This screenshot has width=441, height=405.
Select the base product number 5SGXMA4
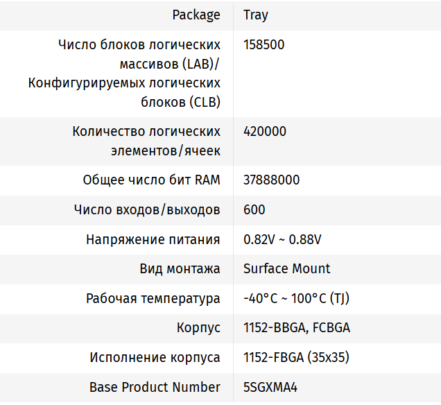pos(270,387)
